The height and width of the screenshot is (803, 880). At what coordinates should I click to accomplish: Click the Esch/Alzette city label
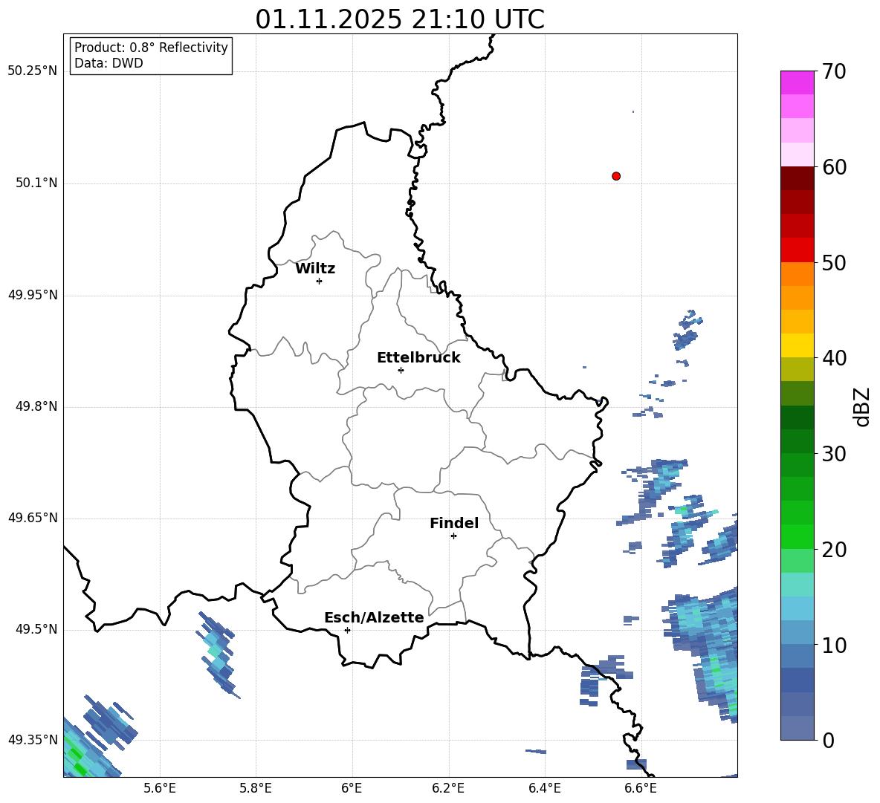pos(374,617)
